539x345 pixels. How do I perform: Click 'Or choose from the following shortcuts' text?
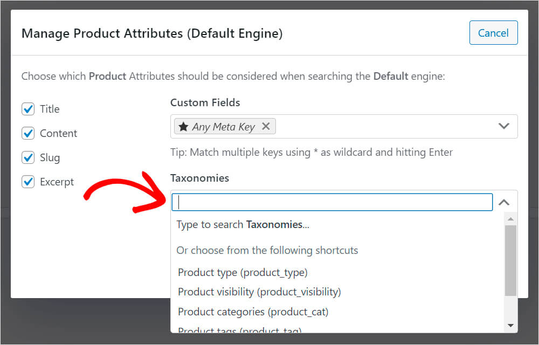(x=267, y=250)
